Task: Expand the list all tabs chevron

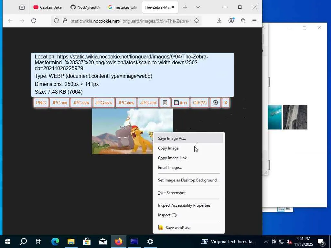Action: (198, 7)
